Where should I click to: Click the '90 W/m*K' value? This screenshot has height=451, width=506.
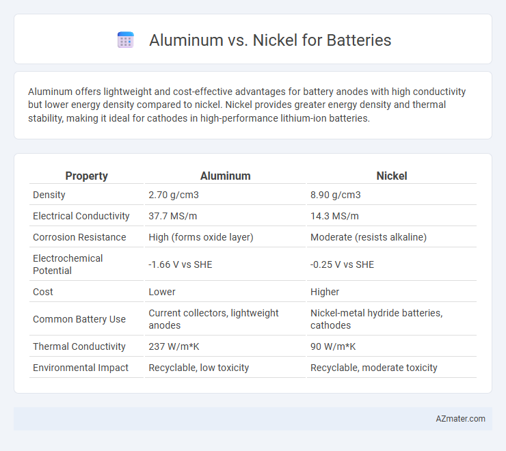(x=333, y=346)
